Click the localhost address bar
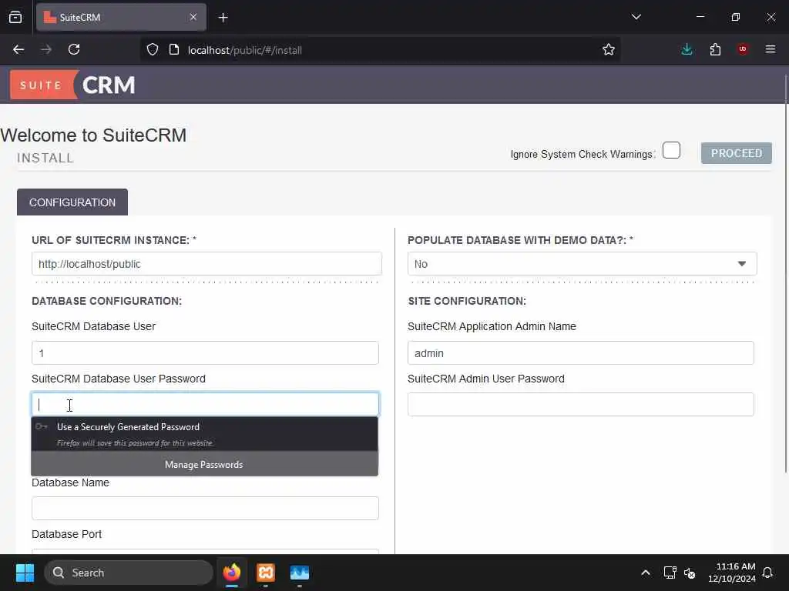The height and width of the screenshot is (591, 789). click(x=380, y=50)
